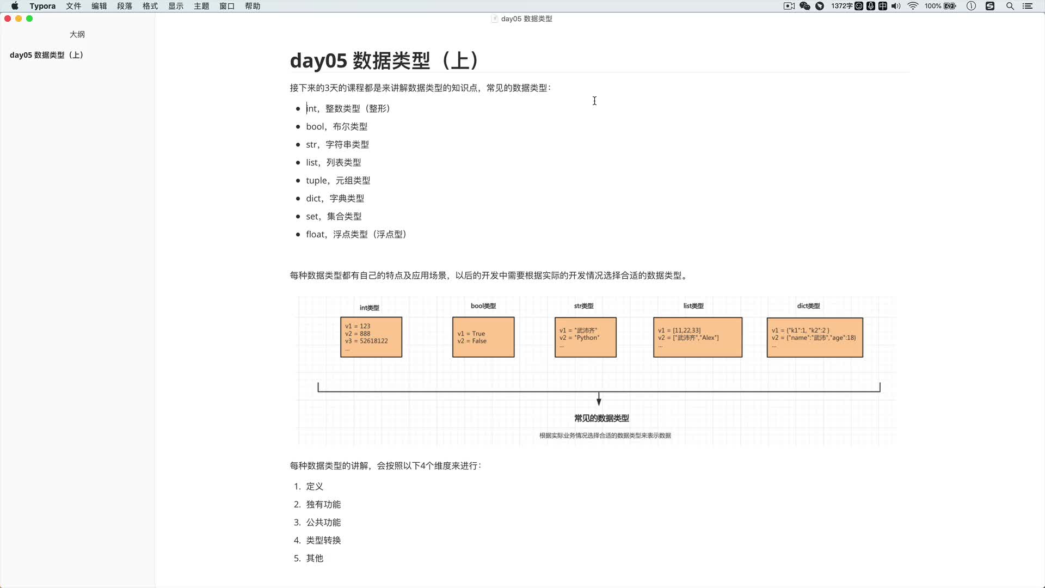The height and width of the screenshot is (588, 1045).
Task: Click the circular clock icon in menu bar
Action: 971,6
